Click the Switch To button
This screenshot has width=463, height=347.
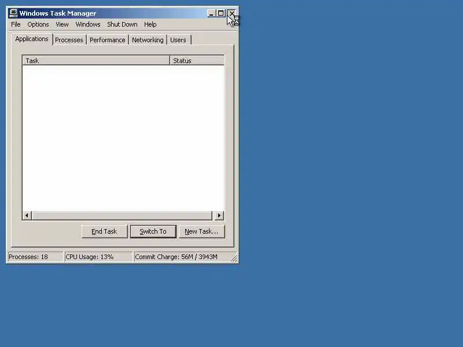(153, 231)
